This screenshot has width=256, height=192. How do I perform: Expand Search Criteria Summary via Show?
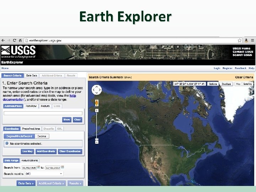click(x=128, y=78)
